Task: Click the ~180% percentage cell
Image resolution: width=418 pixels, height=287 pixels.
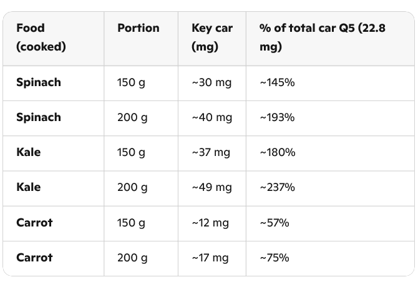Action: point(277,152)
